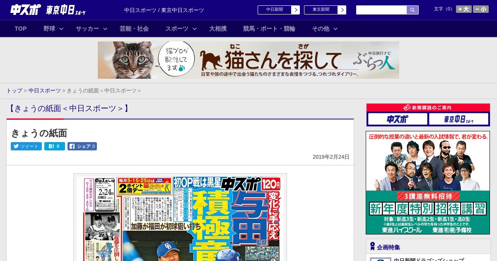Click the search magnifier button

[x=413, y=10]
